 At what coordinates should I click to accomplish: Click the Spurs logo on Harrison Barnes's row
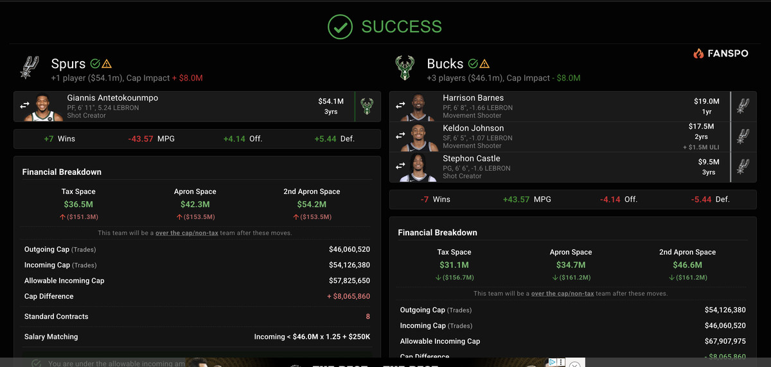click(743, 106)
